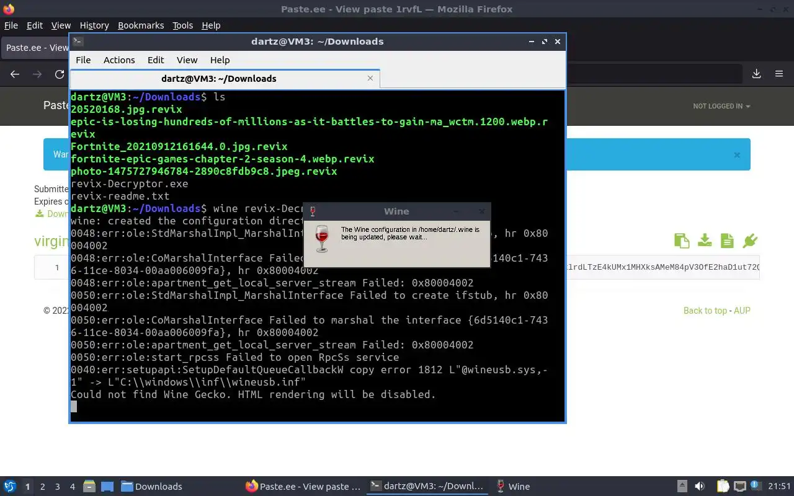Click 20520168.jpg.revix in terminal listing
Viewport: 794px width, 496px height.
126,109
